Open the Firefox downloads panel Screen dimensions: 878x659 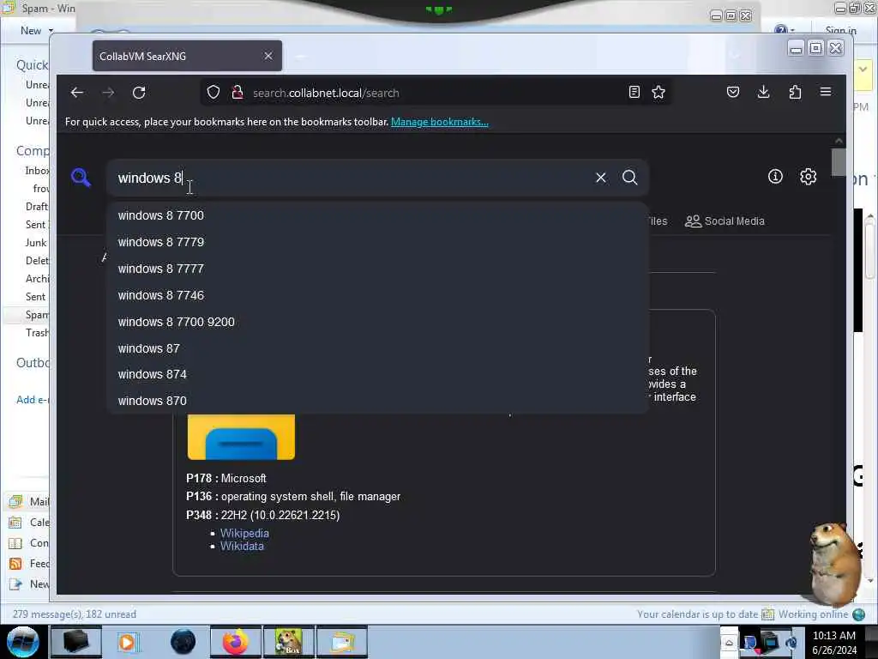(x=763, y=93)
